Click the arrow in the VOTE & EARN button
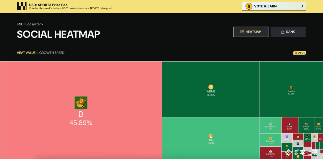The height and width of the screenshot is (159, 323). 301,6
